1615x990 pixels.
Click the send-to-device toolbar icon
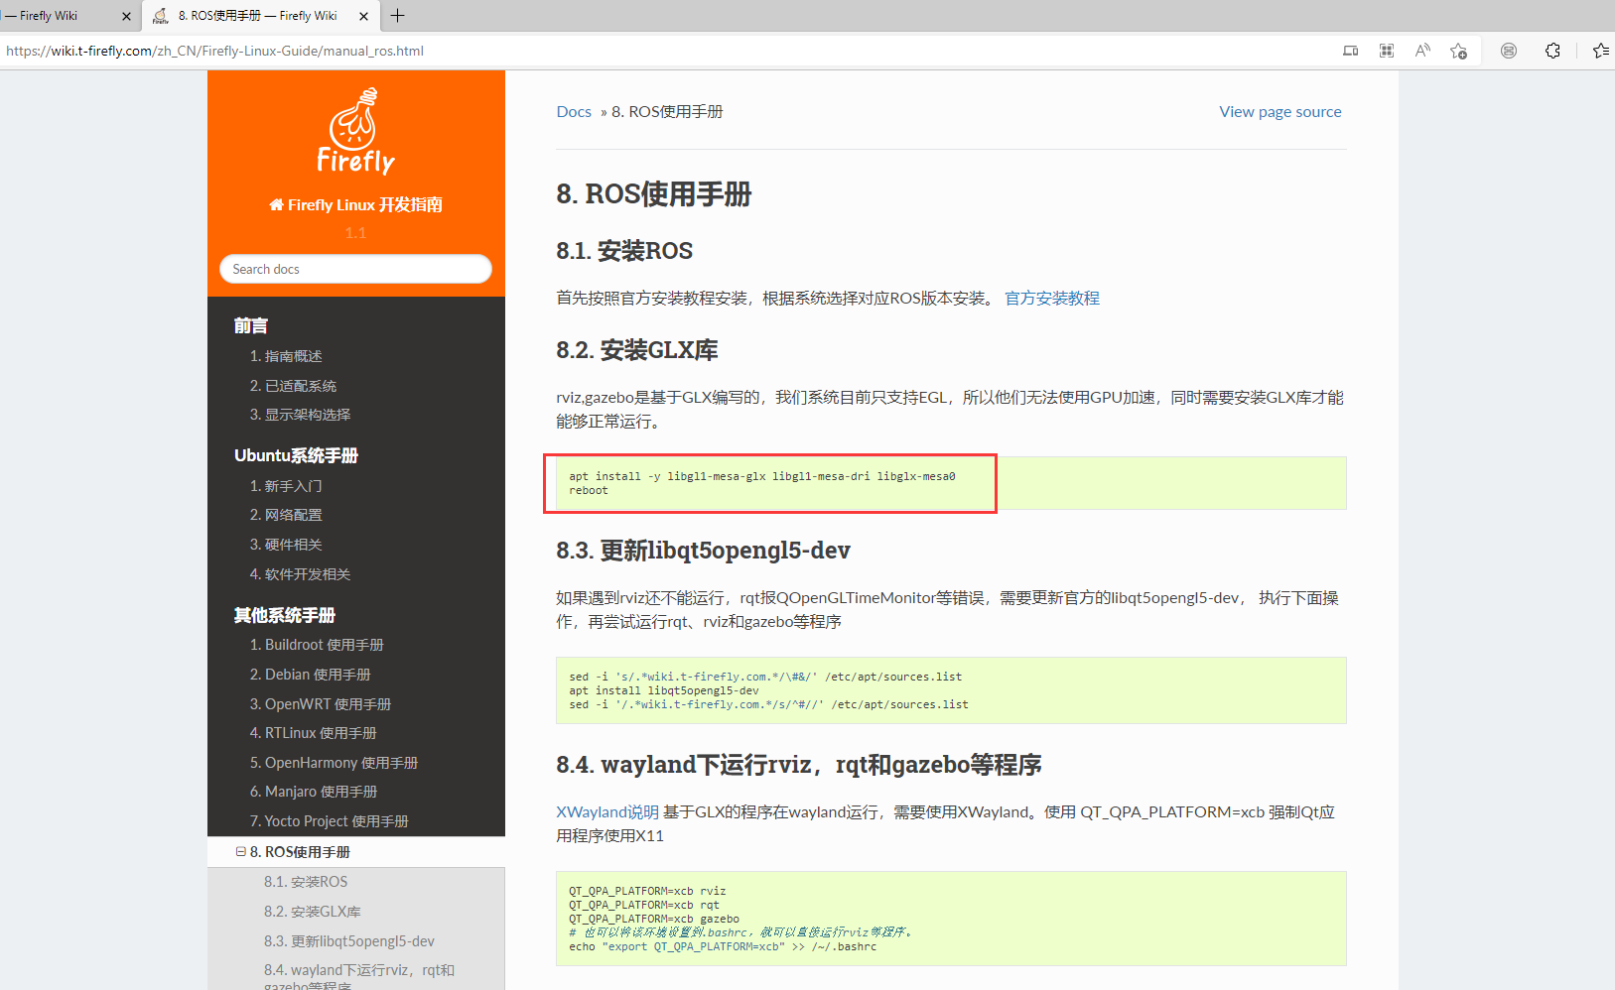(x=1350, y=50)
